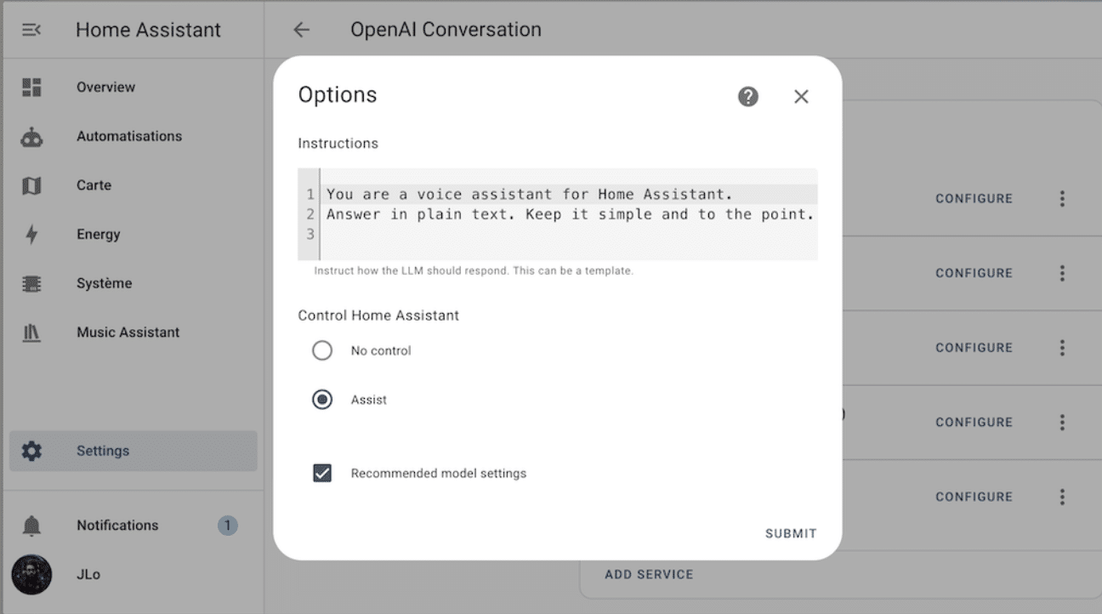This screenshot has height=614, width=1102.
Task: Open Energy via the lightning bolt icon
Action: point(31,235)
